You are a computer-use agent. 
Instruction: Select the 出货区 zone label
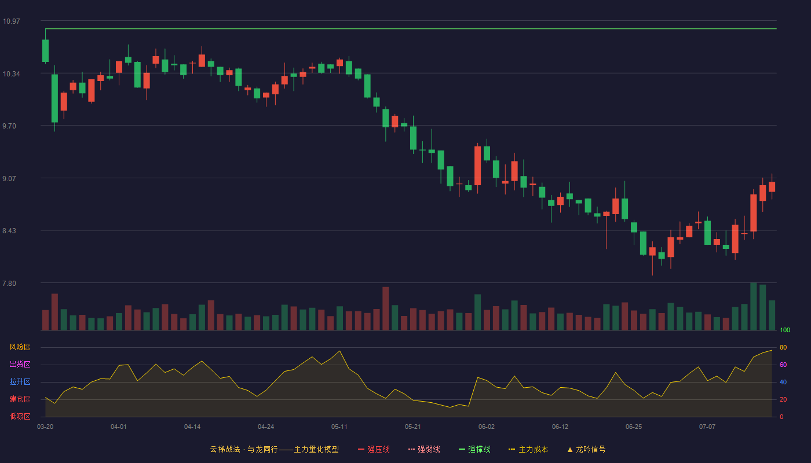pos(20,365)
